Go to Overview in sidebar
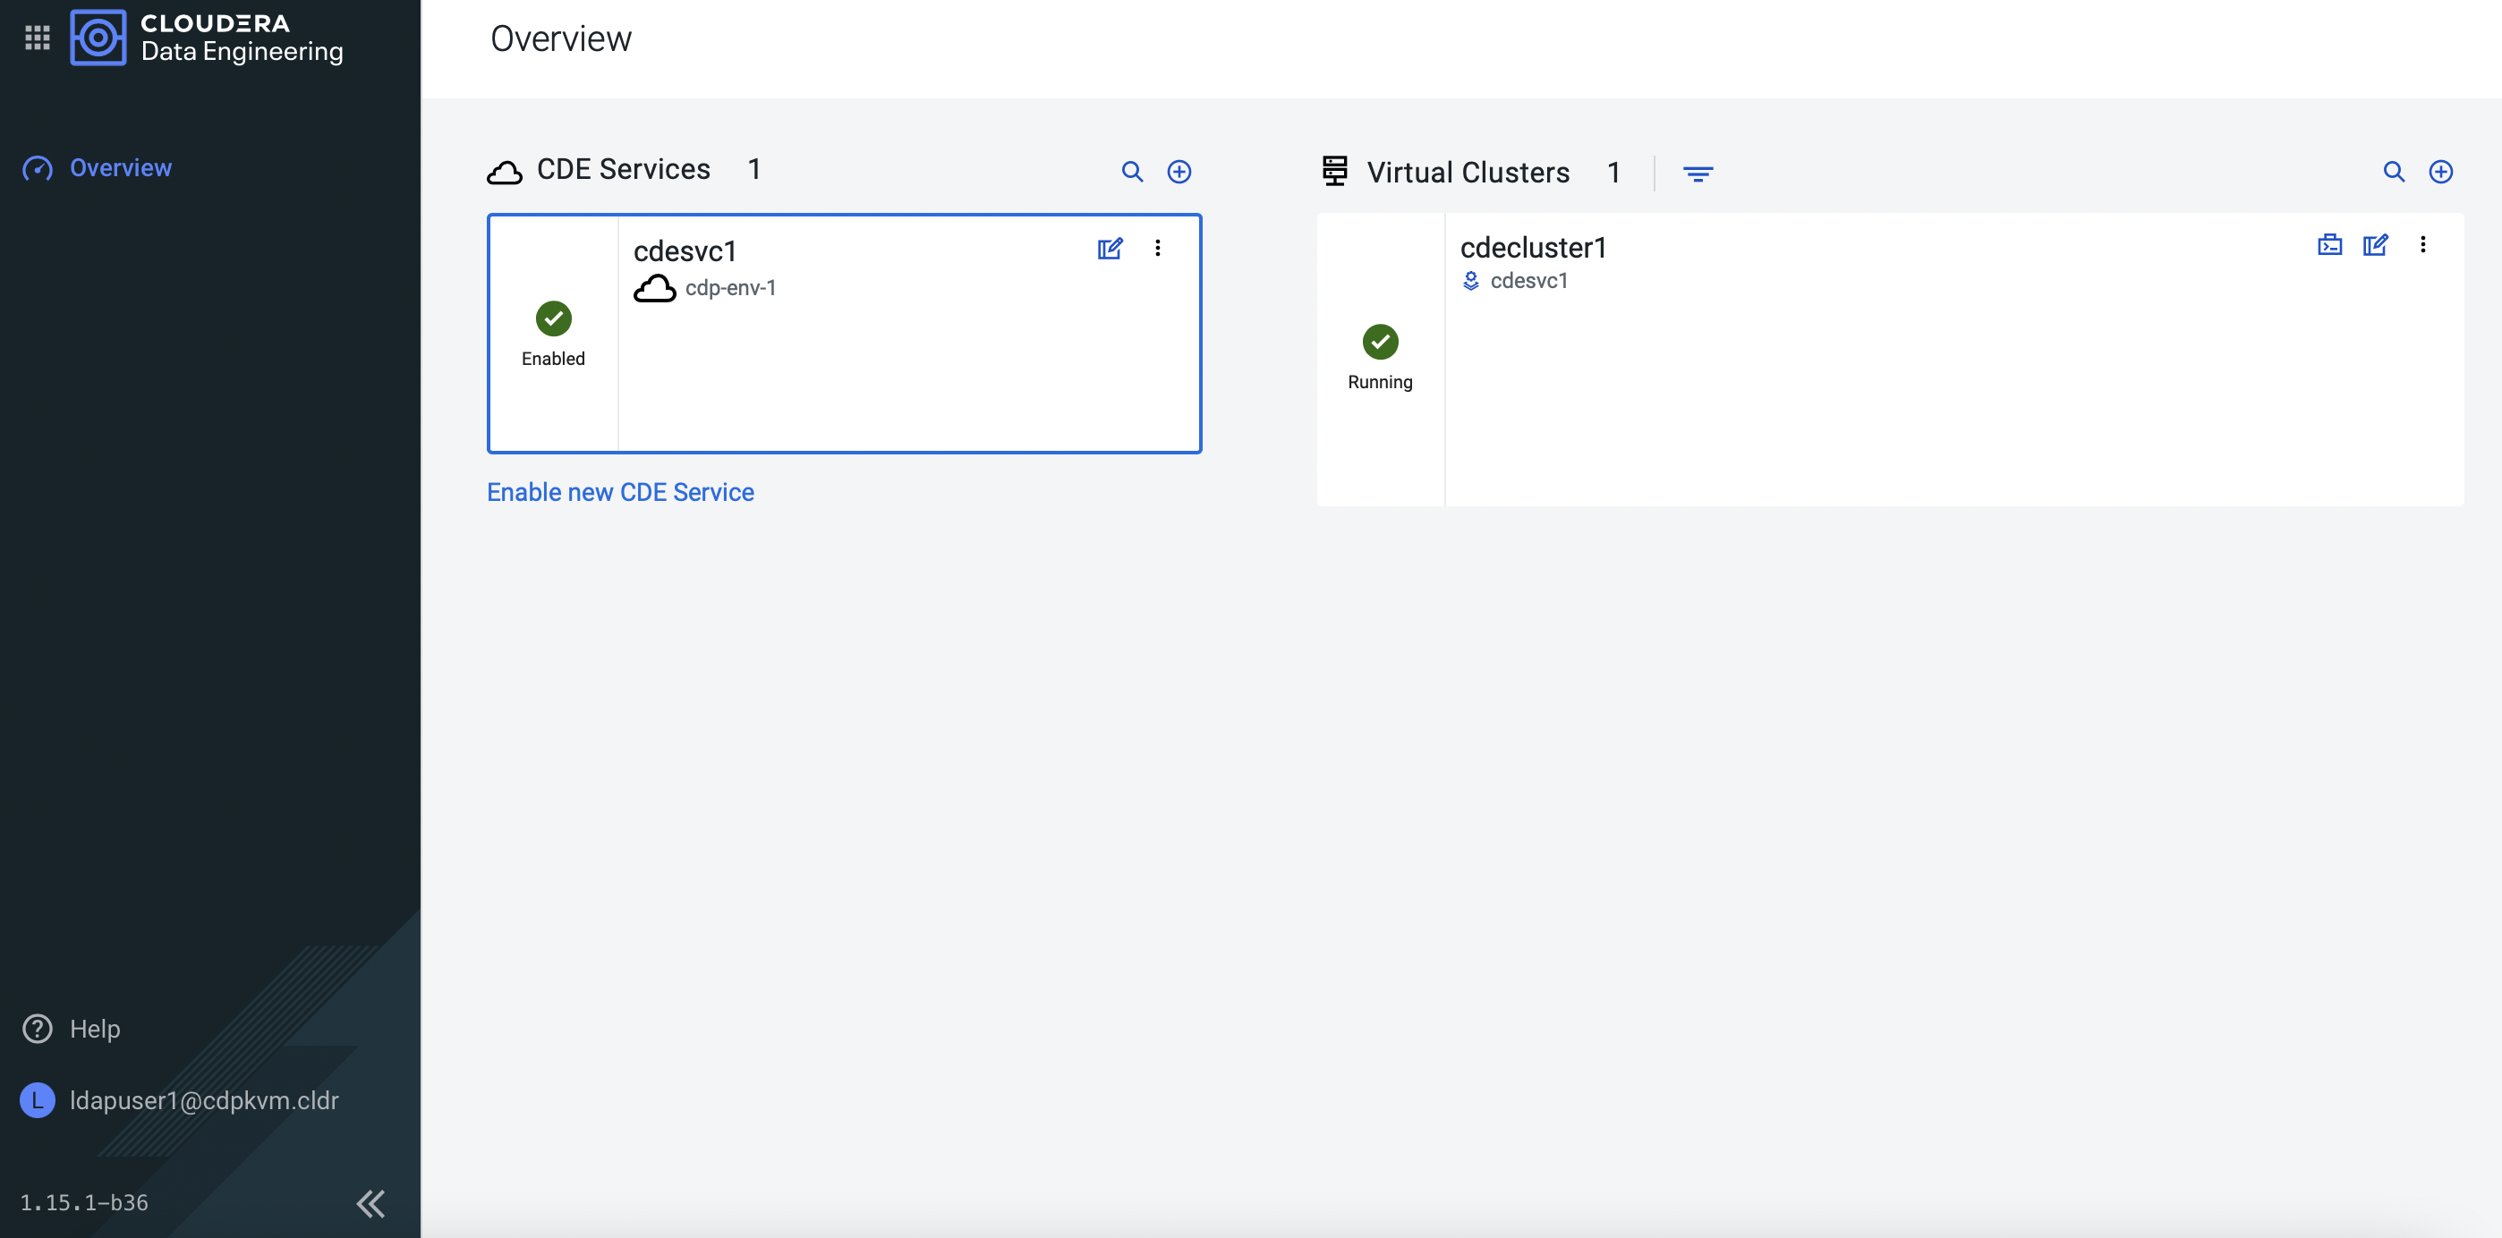The height and width of the screenshot is (1238, 2502). tap(120, 168)
